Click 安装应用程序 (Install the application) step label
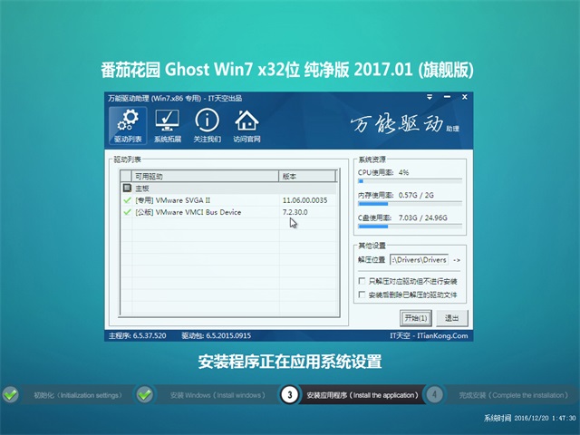580x435 pixels. click(362, 395)
